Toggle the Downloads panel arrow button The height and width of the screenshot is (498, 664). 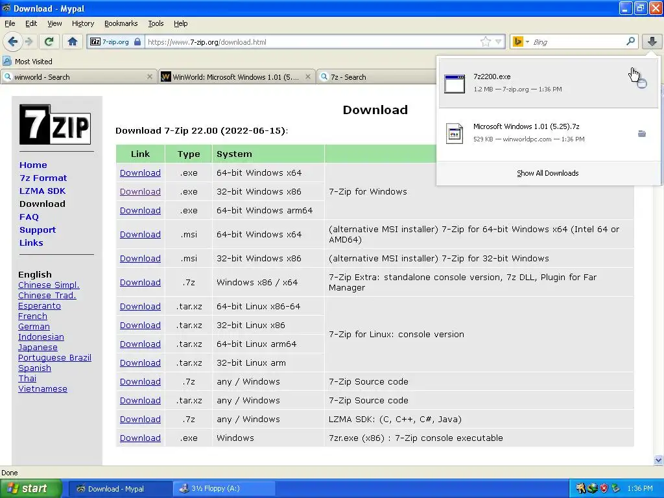tap(652, 41)
